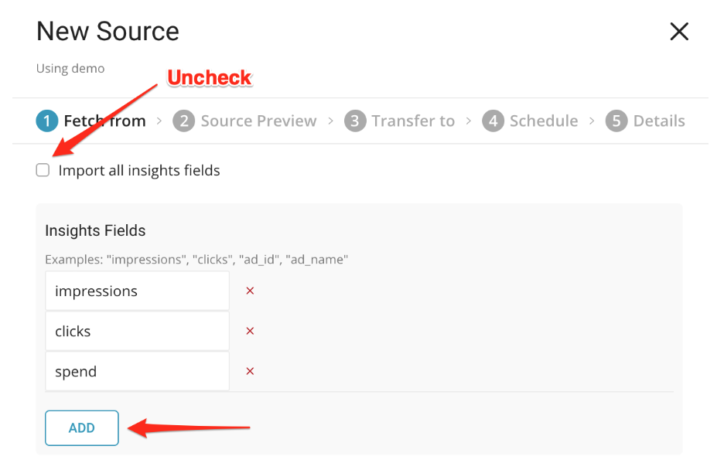
Task: Jump to the Schedule step
Action: 544,121
